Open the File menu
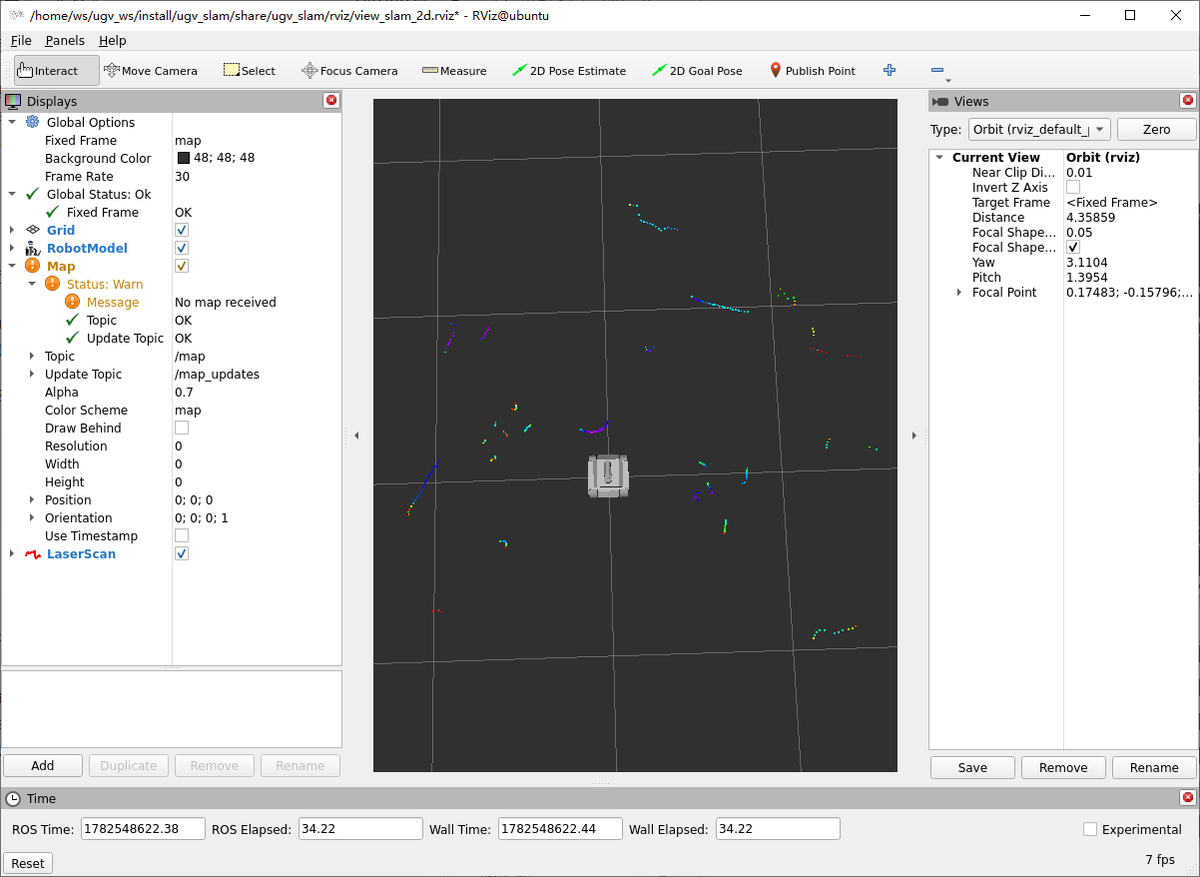1200x877 pixels. click(21, 41)
